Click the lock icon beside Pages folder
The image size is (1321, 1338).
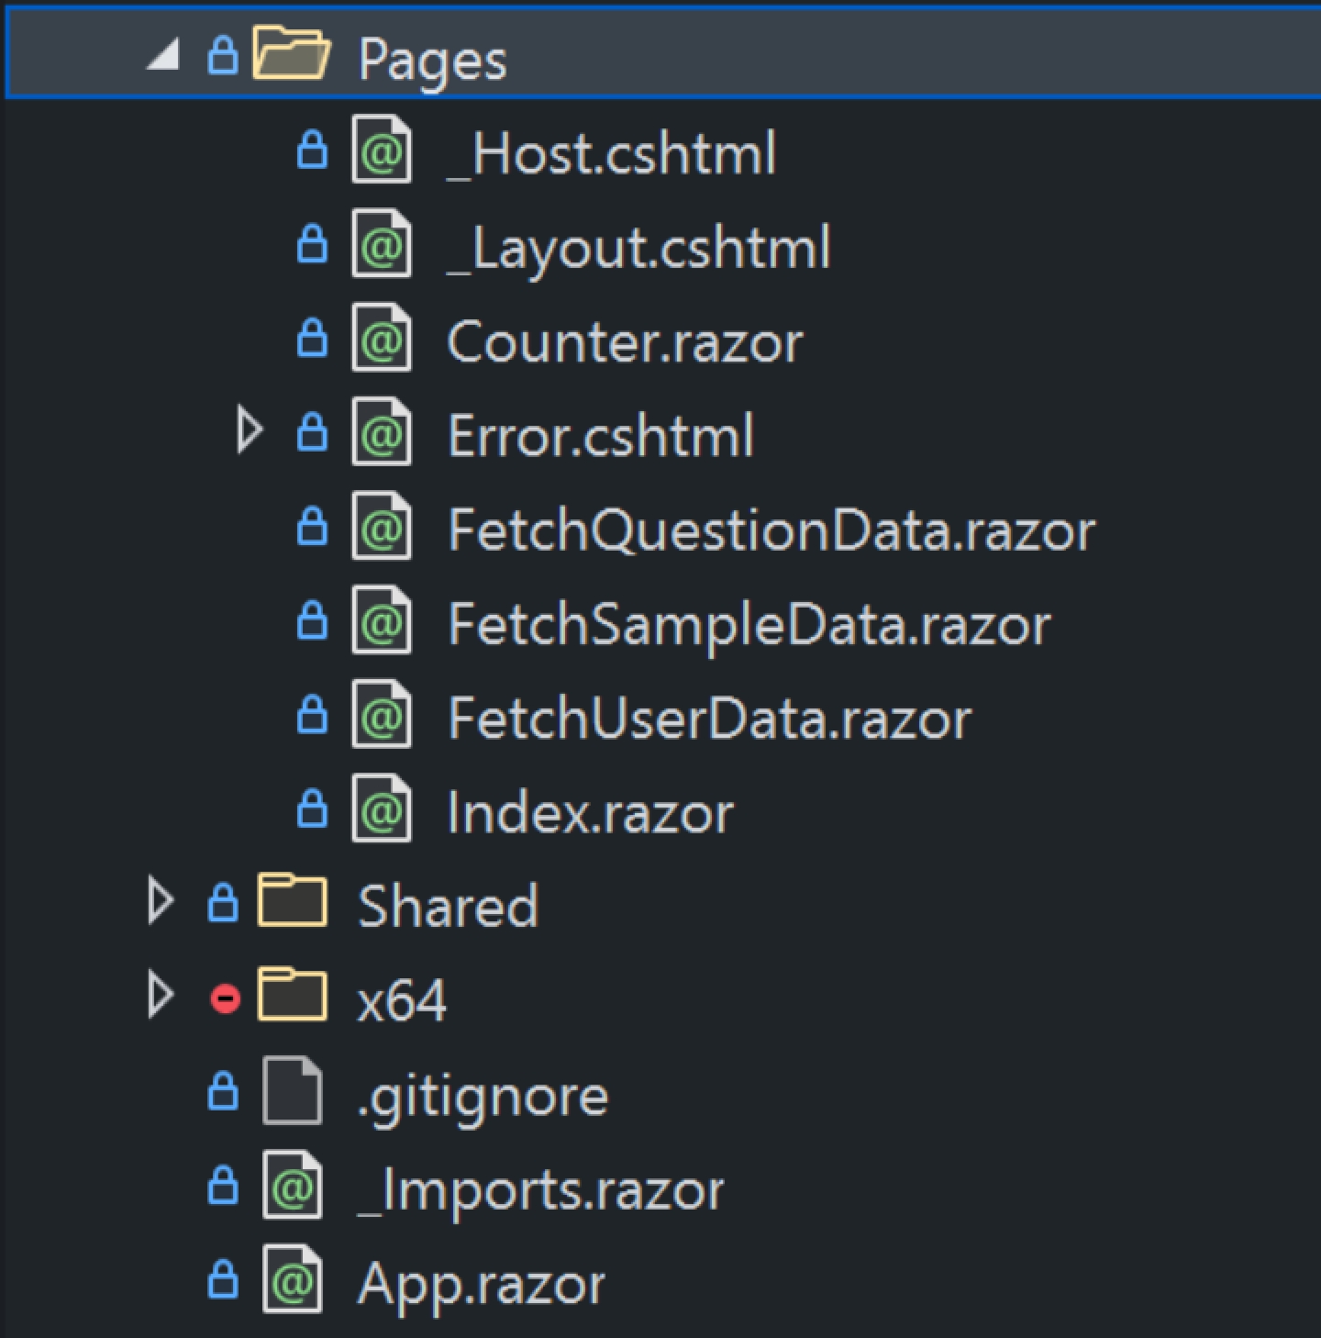pos(223,55)
